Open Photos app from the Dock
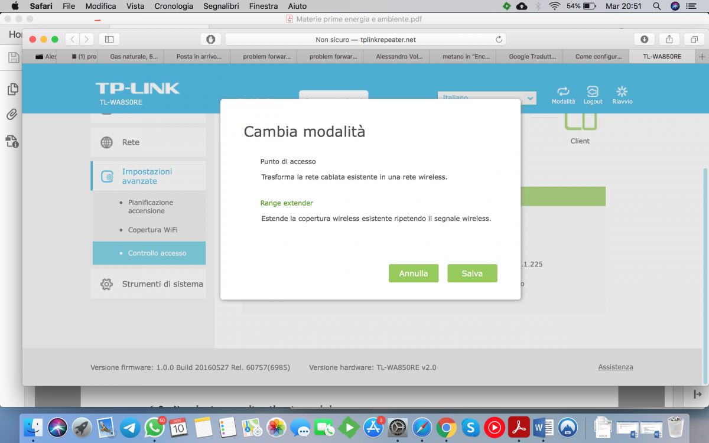This screenshot has height=443, width=709. [x=276, y=426]
